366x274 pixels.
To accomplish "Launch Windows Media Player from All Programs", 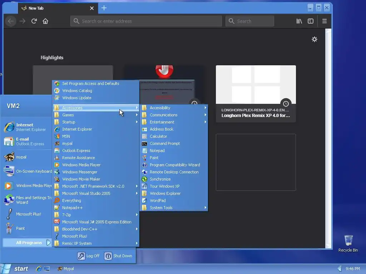I will click(x=96, y=165).
